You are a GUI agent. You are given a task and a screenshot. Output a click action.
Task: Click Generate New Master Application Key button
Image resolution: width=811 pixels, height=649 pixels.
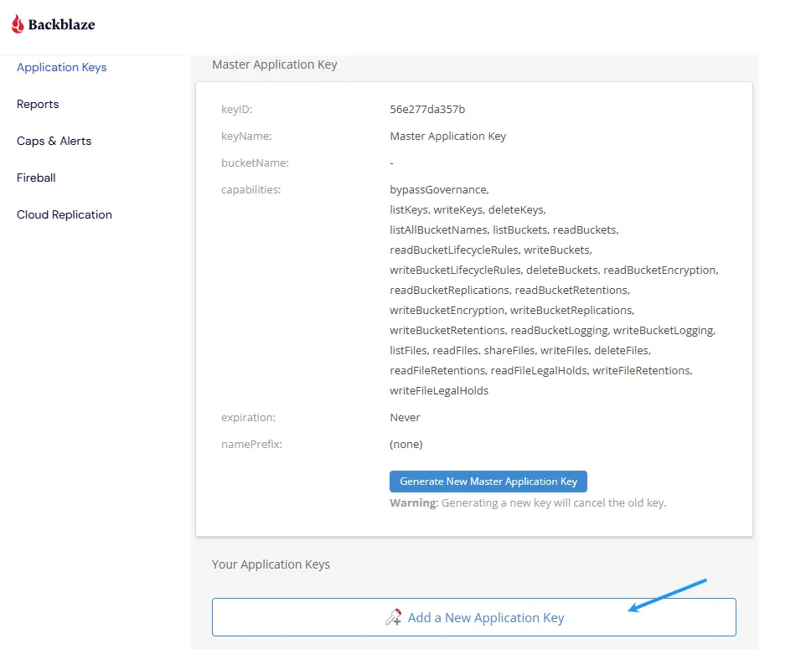[488, 482]
